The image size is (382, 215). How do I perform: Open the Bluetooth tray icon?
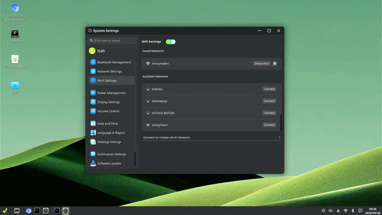(x=353, y=211)
